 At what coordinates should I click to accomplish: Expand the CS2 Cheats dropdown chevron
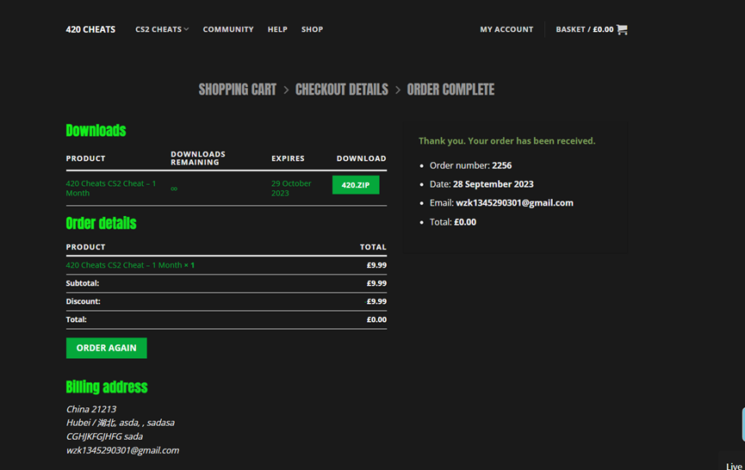[x=186, y=29]
